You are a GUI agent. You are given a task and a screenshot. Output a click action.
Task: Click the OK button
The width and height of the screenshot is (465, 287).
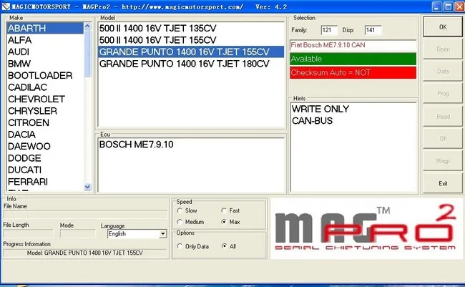(443, 27)
